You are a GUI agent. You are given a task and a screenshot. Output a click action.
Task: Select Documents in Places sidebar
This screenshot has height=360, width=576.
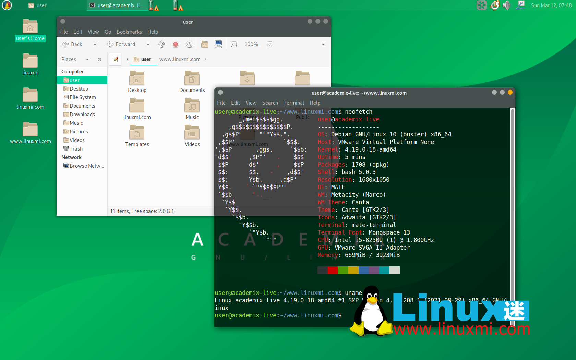[82, 106]
